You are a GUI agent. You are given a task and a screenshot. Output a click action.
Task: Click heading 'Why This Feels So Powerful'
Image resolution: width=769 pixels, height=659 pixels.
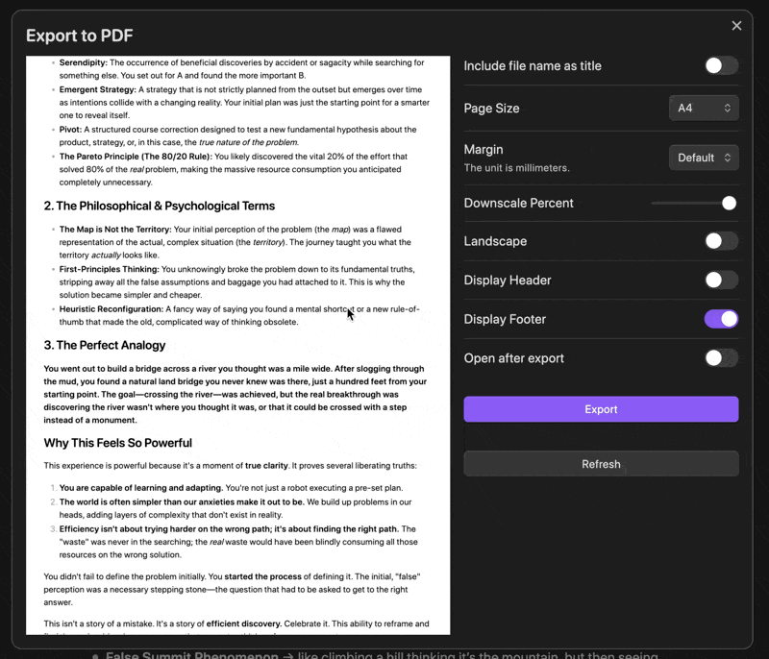click(x=117, y=443)
